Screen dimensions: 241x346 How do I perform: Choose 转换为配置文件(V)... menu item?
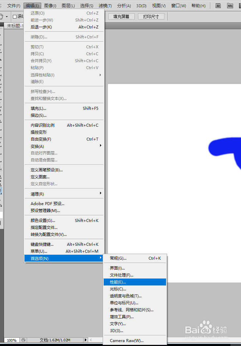[x=64, y=235]
